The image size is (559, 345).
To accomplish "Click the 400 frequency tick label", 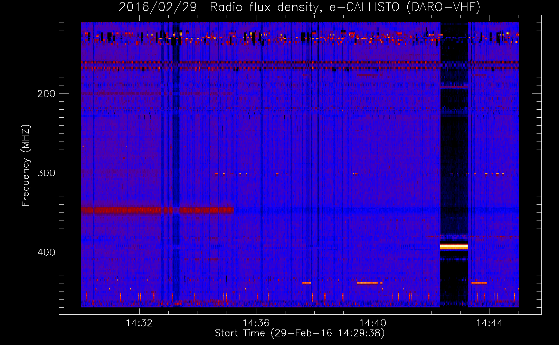I will tap(46, 252).
